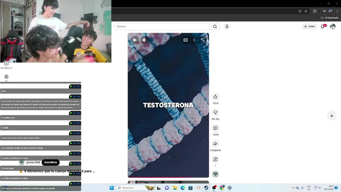
Task: Open the @vive.fittt channel link
Action: click(x=33, y=162)
